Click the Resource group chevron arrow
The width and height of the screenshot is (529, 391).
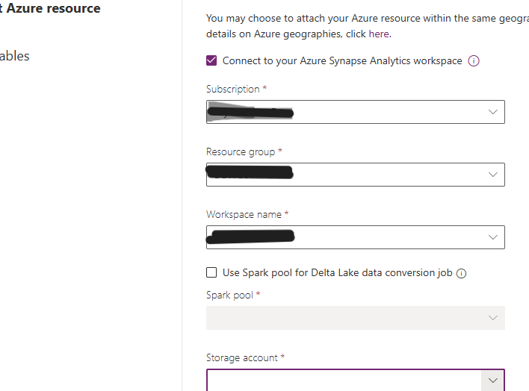(x=493, y=175)
